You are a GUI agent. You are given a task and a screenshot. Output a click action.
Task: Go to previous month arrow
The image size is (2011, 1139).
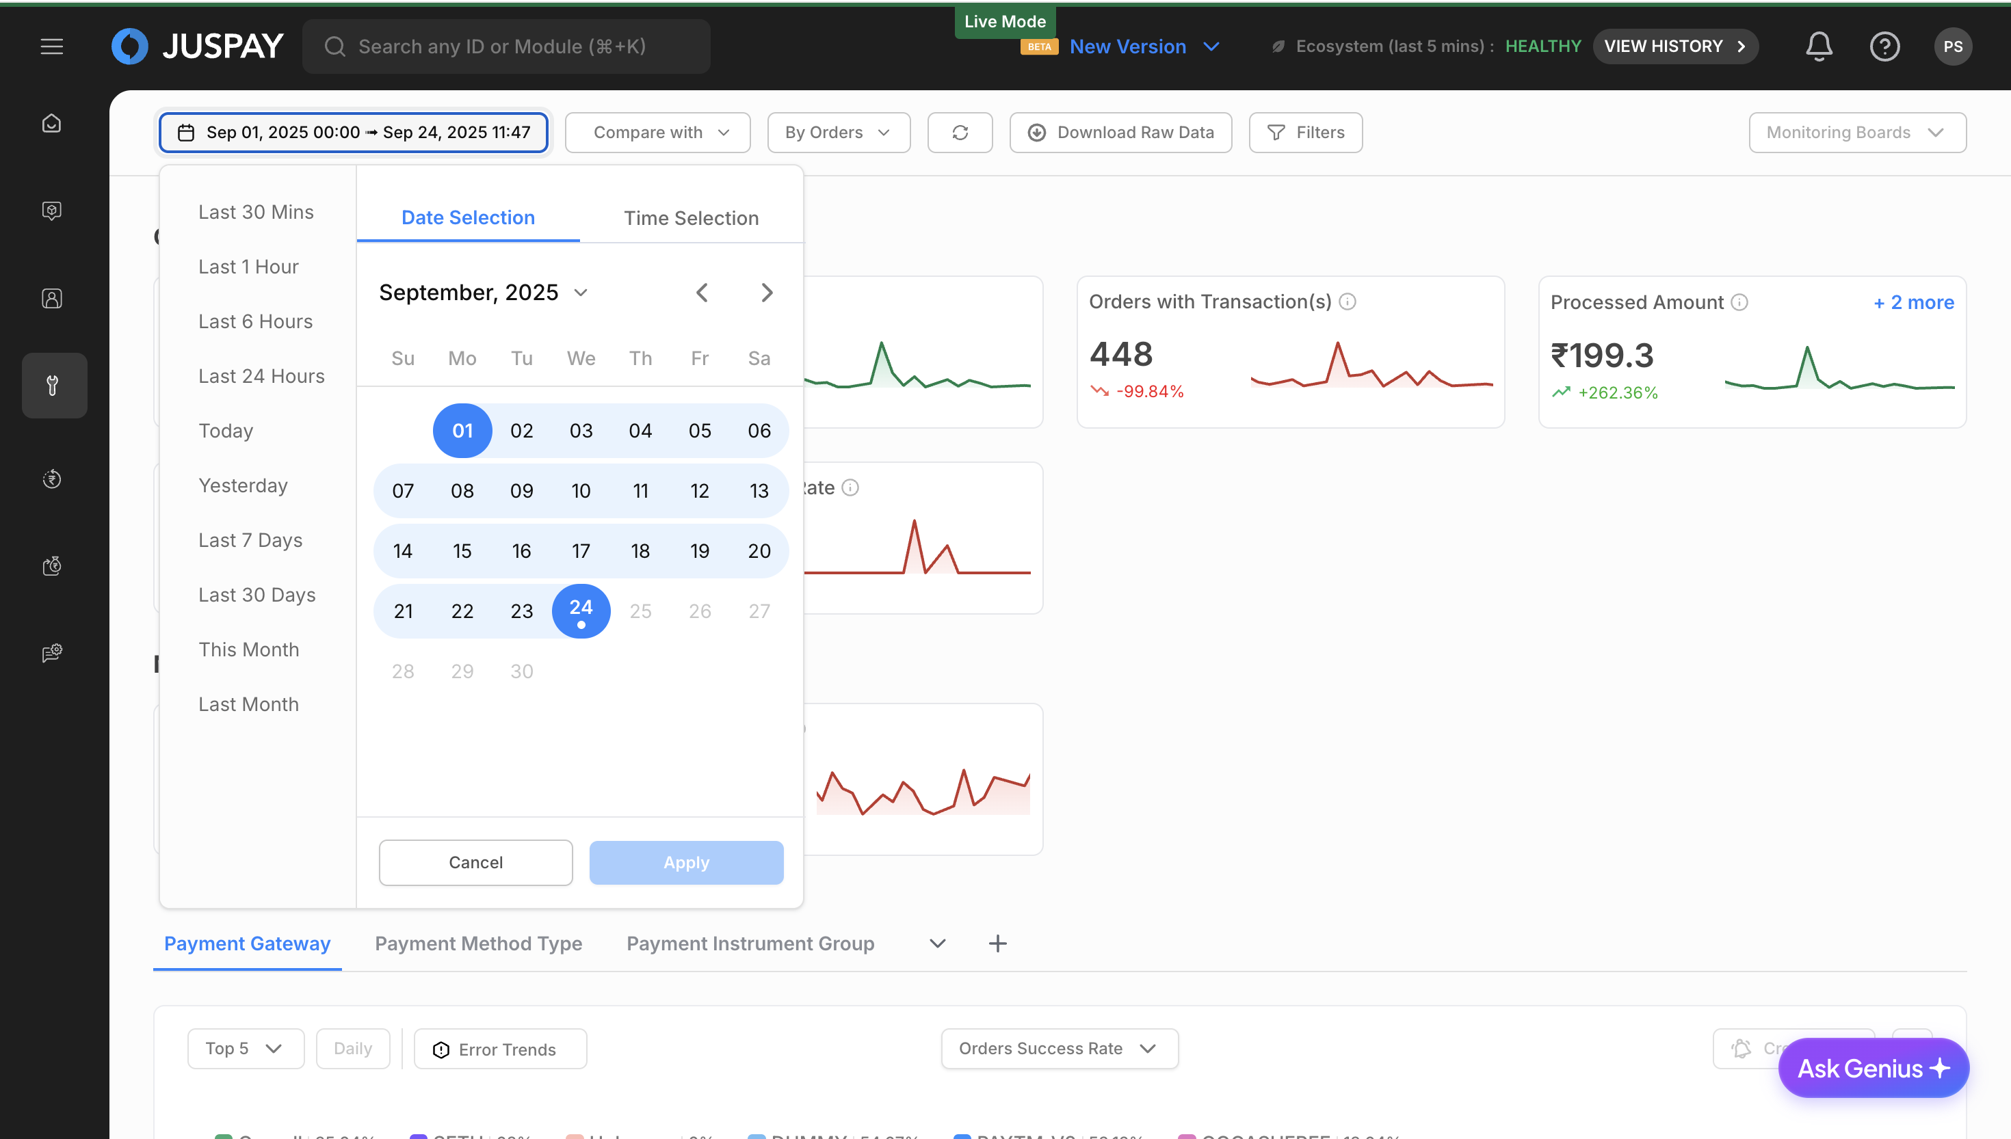pos(702,293)
